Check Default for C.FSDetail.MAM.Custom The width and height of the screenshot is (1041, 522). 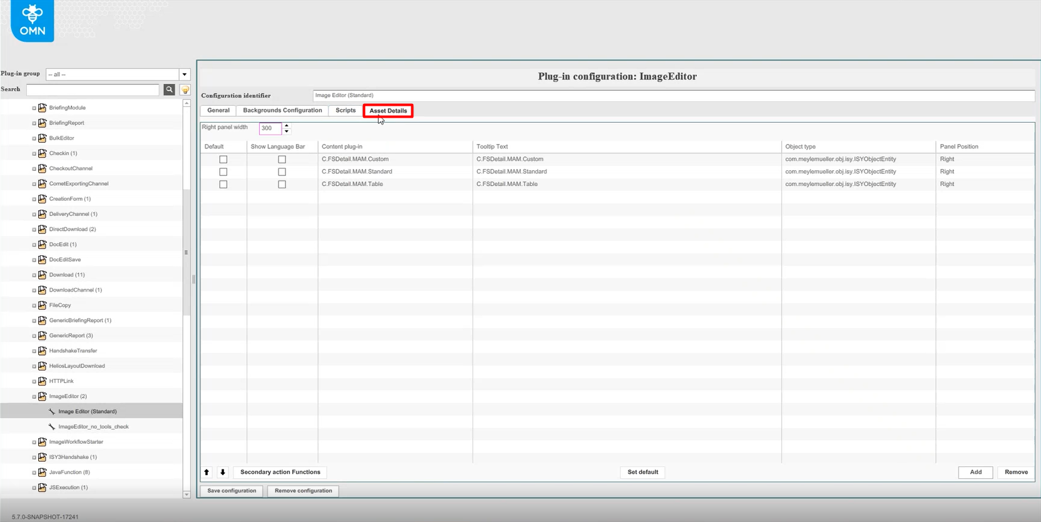223,160
